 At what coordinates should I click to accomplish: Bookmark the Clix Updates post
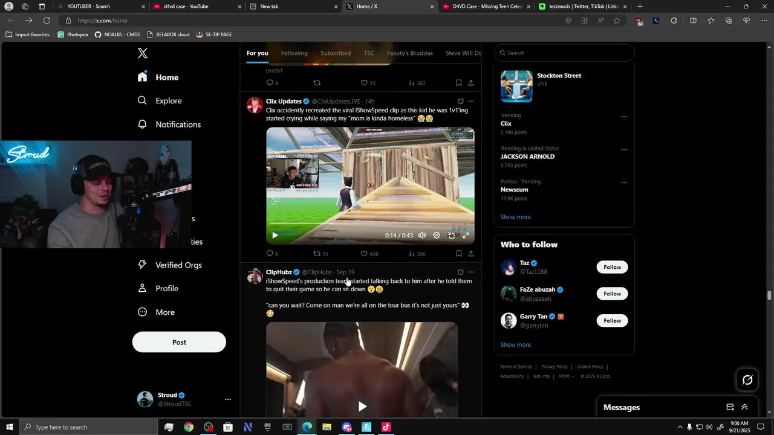point(459,254)
